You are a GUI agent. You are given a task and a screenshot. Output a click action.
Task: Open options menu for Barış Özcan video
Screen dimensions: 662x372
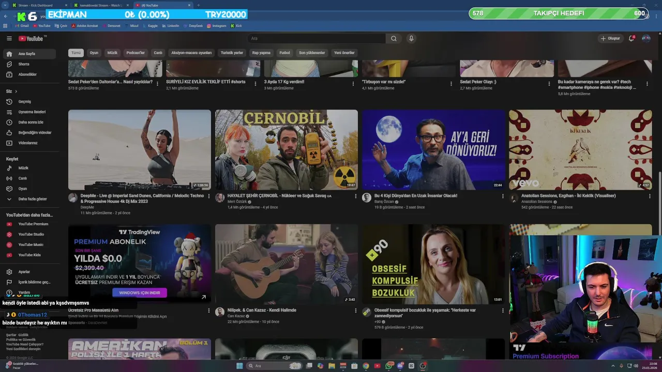pyautogui.click(x=503, y=196)
